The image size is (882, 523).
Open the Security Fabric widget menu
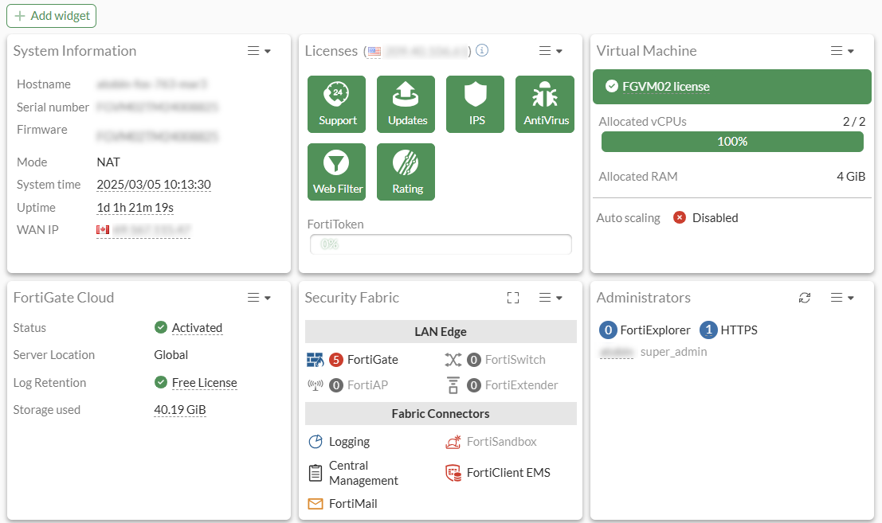click(x=551, y=298)
